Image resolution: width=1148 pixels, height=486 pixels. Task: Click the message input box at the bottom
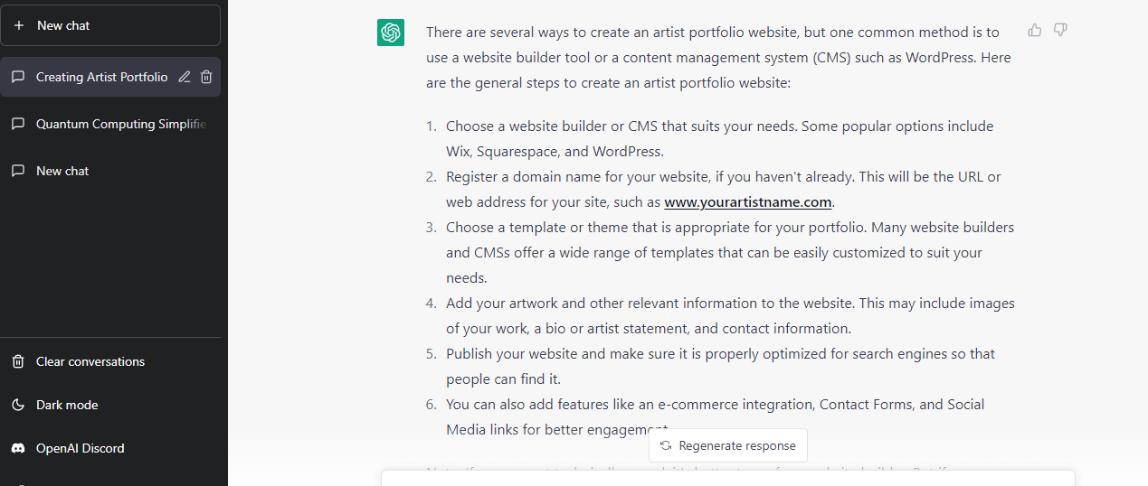[728, 479]
